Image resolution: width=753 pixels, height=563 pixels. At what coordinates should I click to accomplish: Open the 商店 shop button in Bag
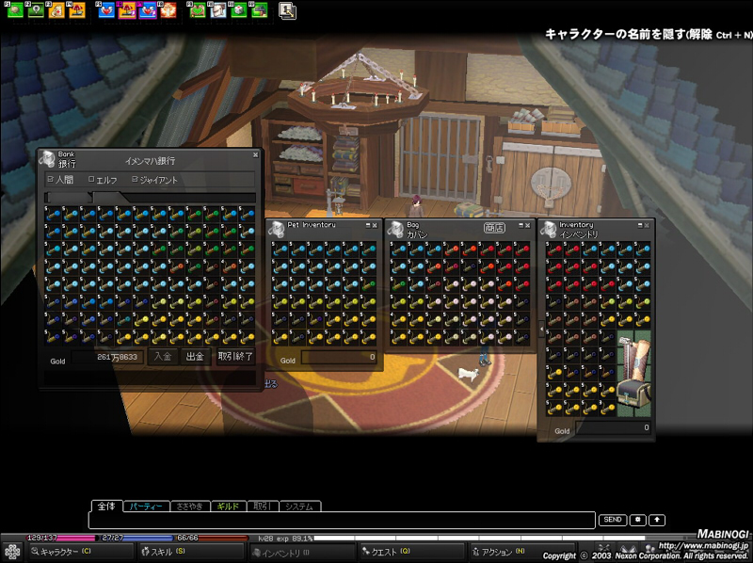[x=494, y=228]
